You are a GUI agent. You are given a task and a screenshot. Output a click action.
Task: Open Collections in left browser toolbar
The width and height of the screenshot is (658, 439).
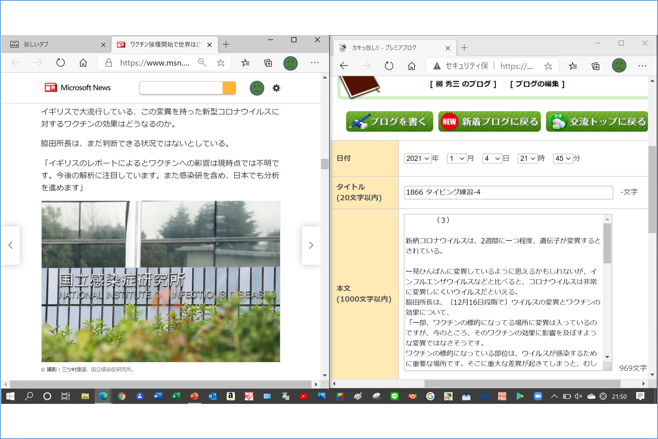coord(268,63)
